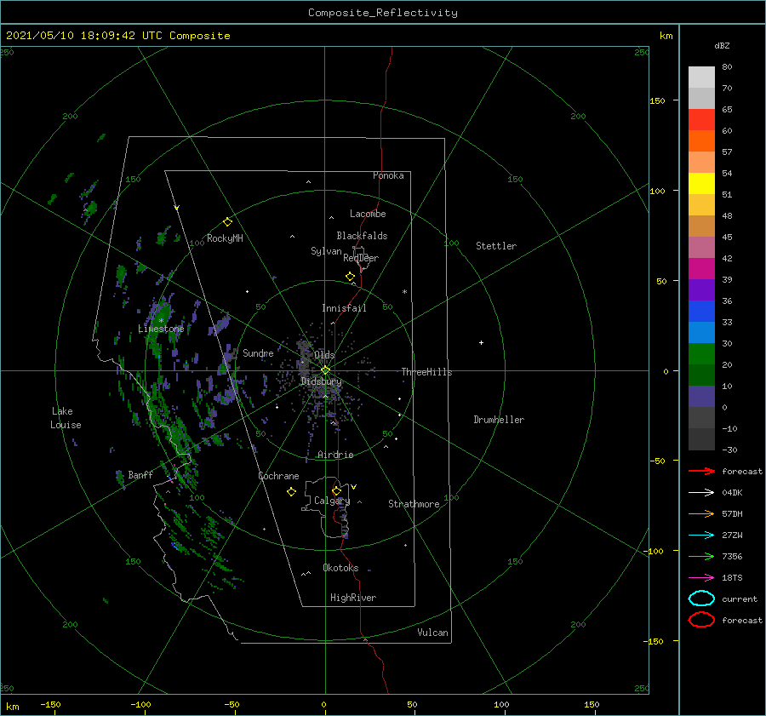Click the yellow diamond marker below RedDeer
The height and width of the screenshot is (716, 766).
pyautogui.click(x=350, y=277)
